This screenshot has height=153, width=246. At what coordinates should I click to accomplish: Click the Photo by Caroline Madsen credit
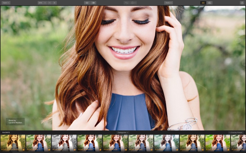point(15,121)
